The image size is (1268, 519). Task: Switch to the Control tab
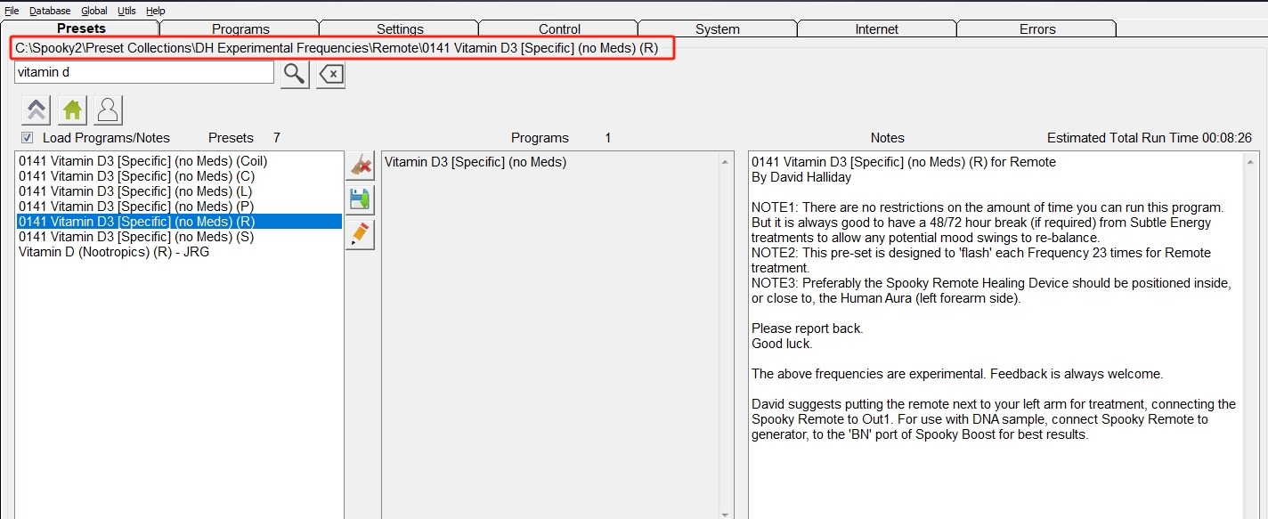click(559, 29)
